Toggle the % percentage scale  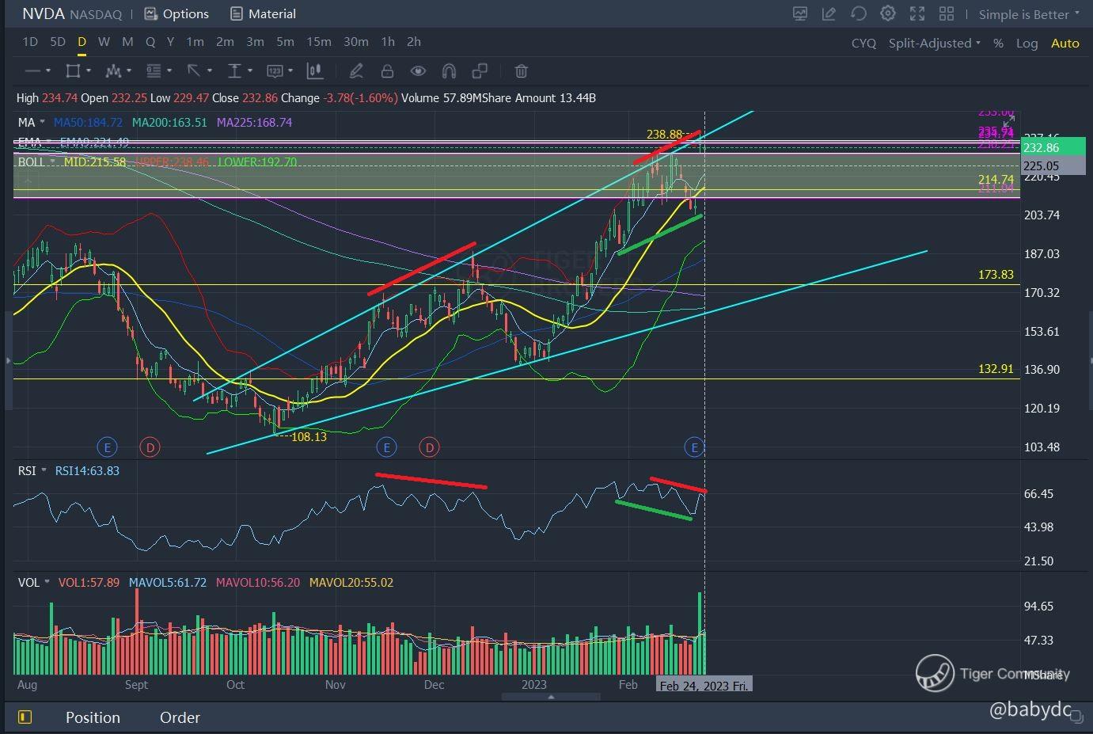point(999,44)
